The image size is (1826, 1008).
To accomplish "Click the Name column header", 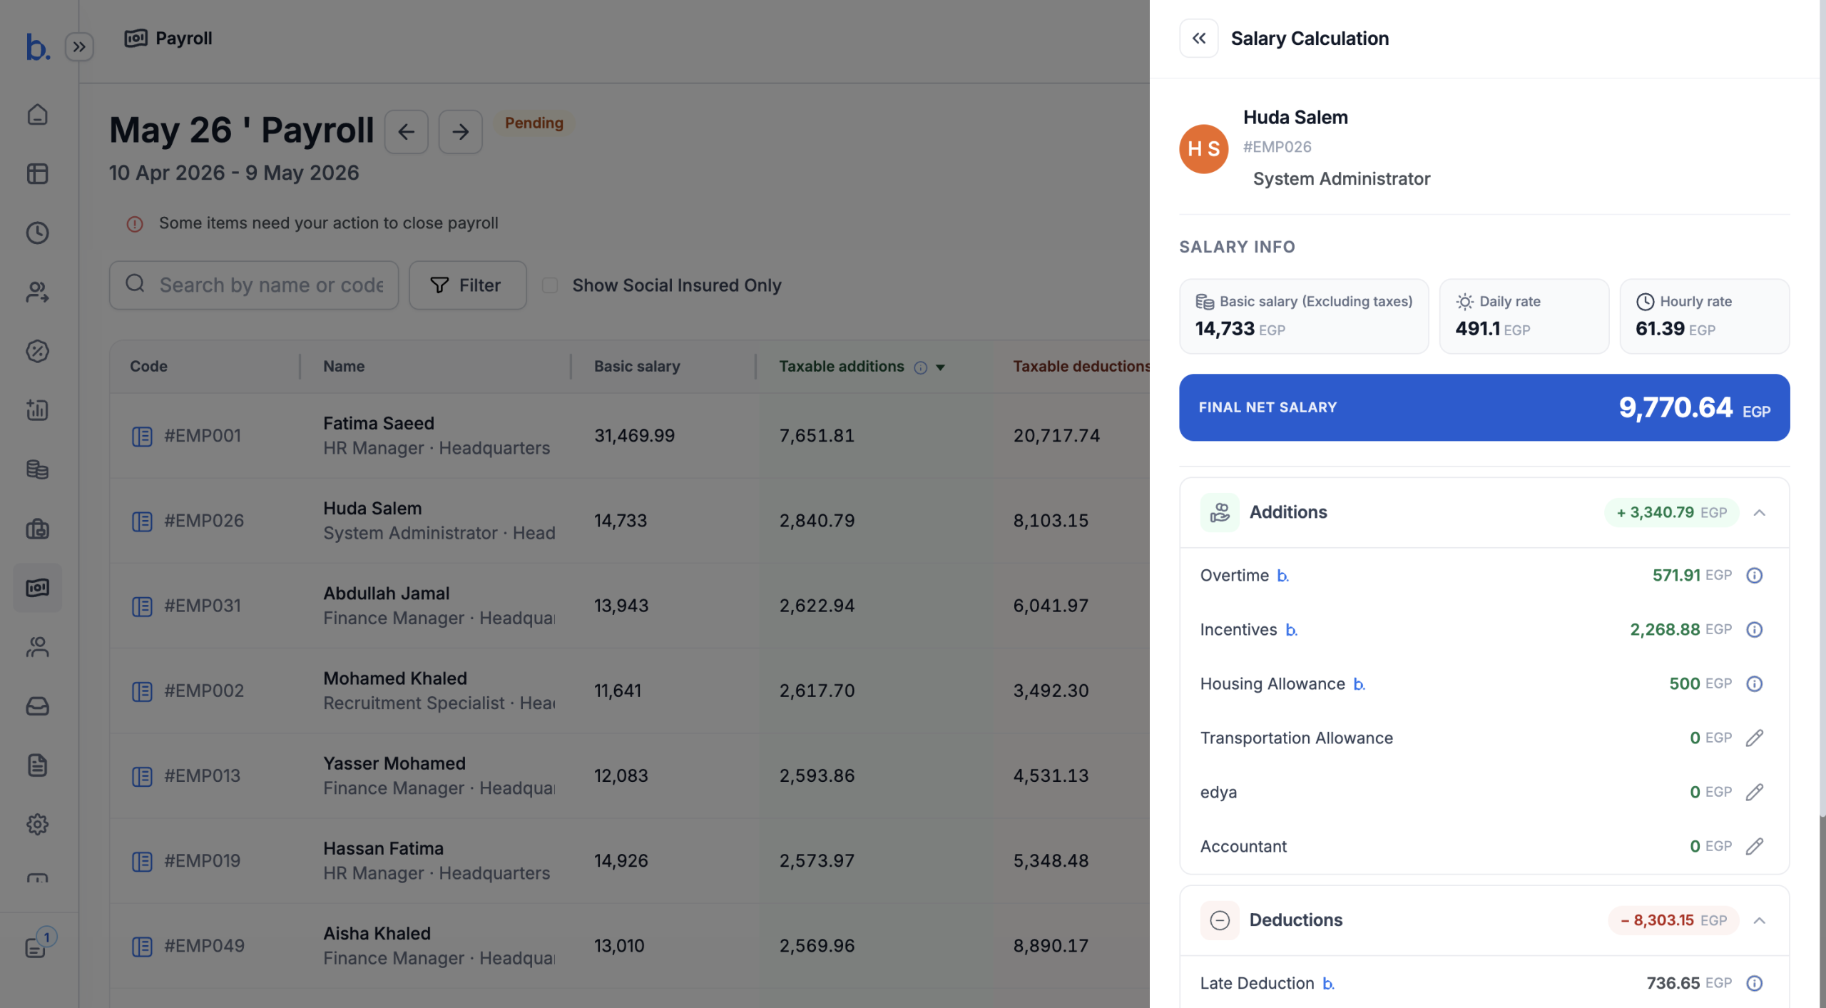I will click(x=344, y=366).
